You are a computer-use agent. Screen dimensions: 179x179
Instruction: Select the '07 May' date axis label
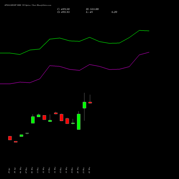(x=26, y=170)
